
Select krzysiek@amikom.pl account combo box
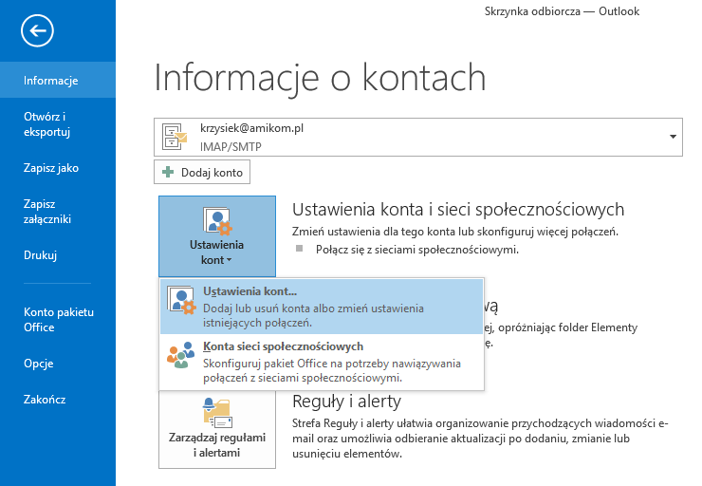pos(417,137)
